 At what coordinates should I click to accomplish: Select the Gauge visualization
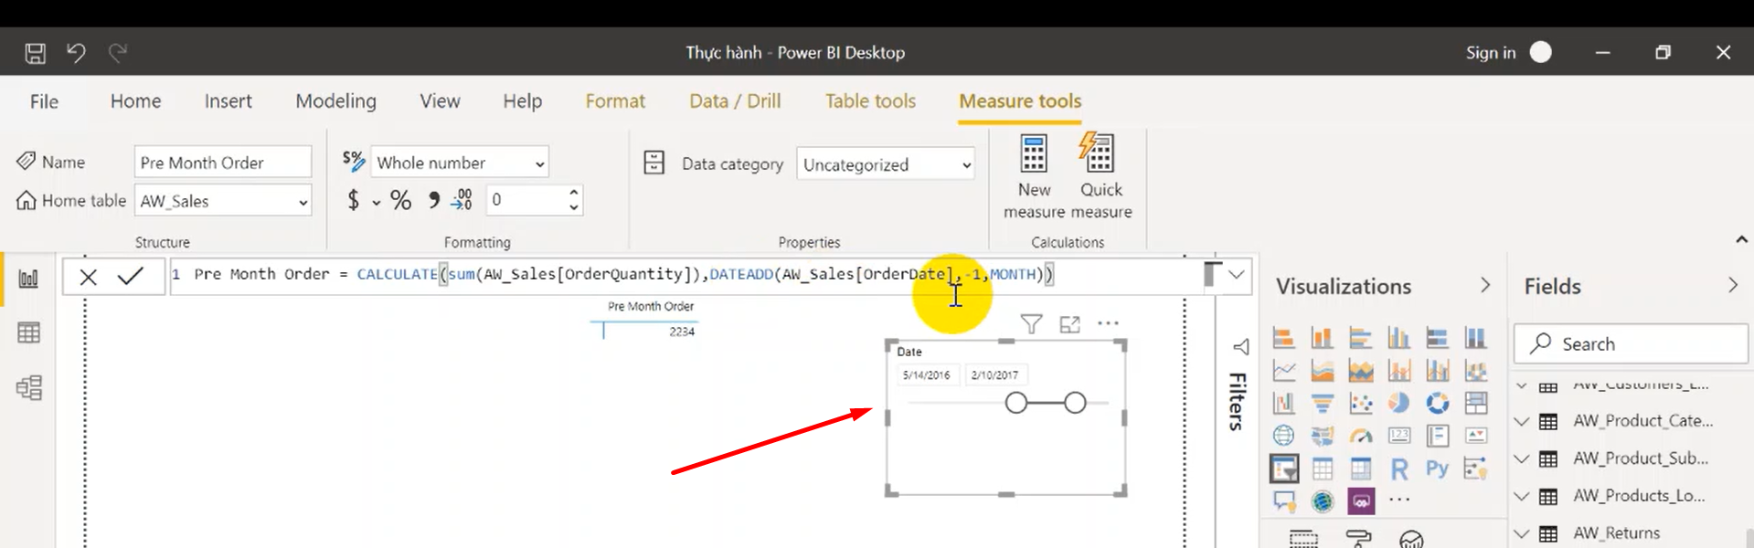(1361, 436)
